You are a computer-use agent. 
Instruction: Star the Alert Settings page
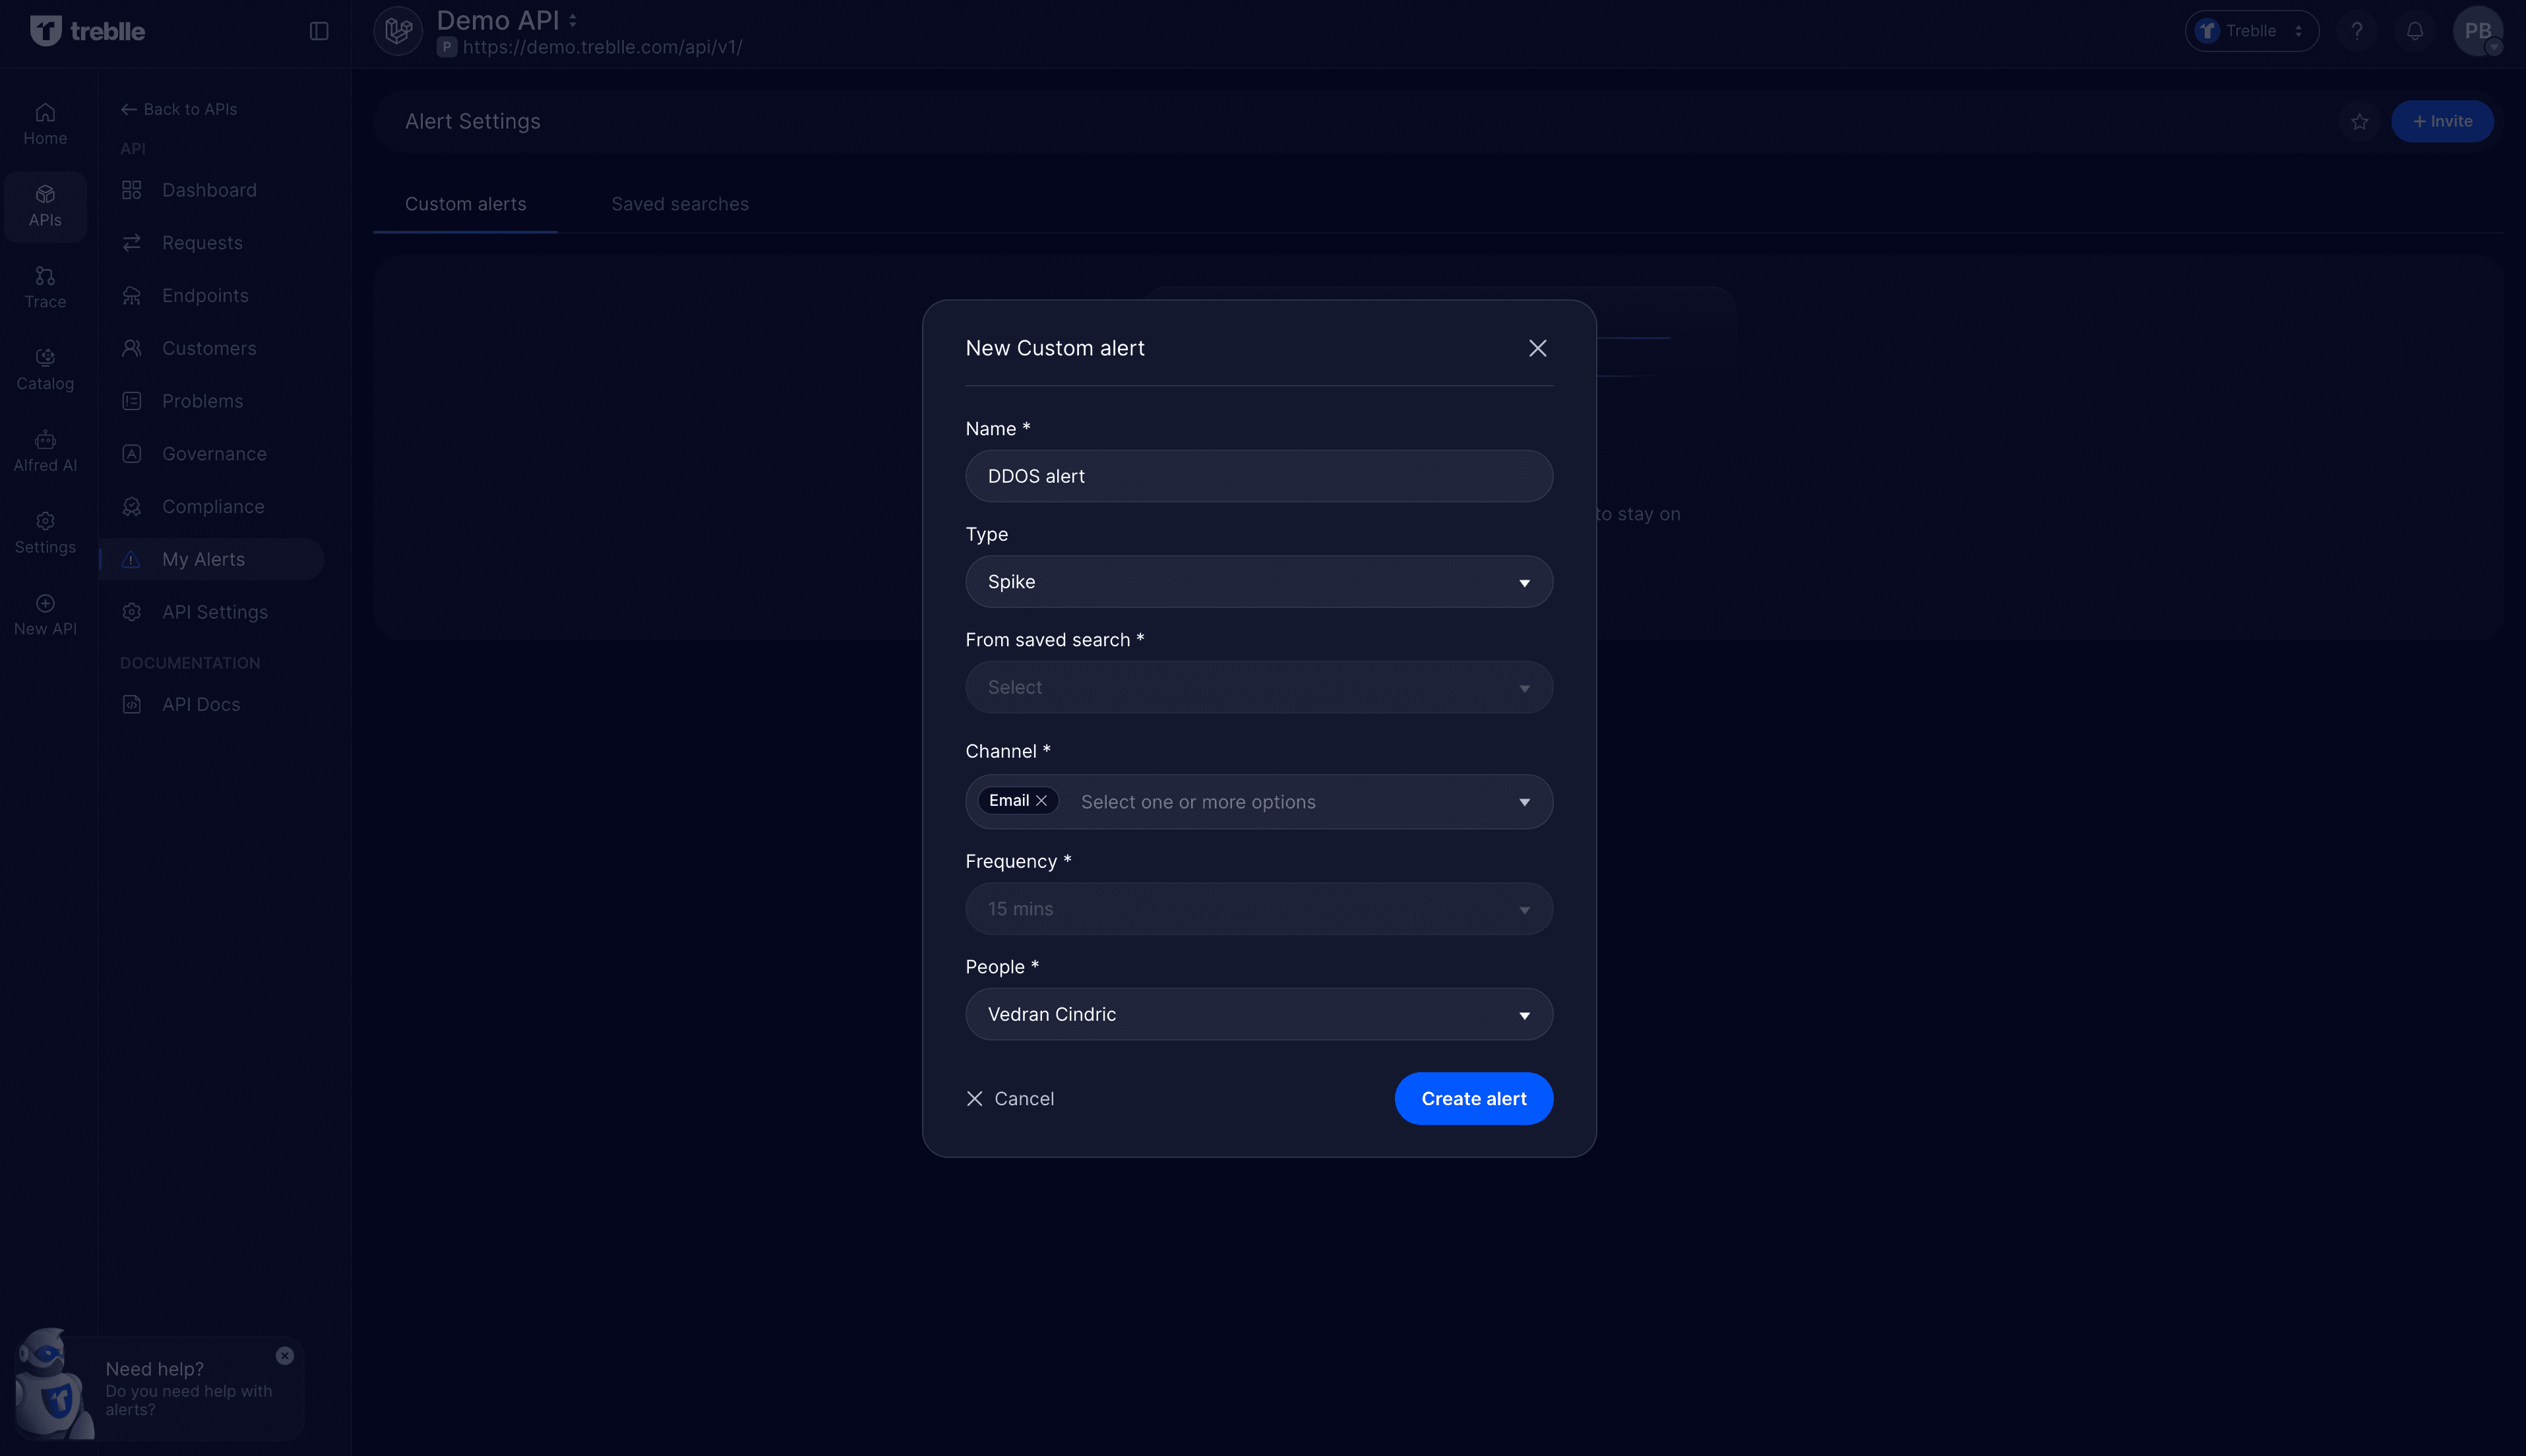point(2359,121)
